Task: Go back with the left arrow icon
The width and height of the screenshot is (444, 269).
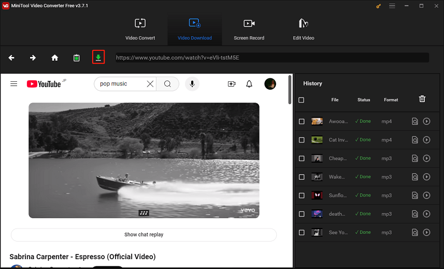Action: point(11,58)
